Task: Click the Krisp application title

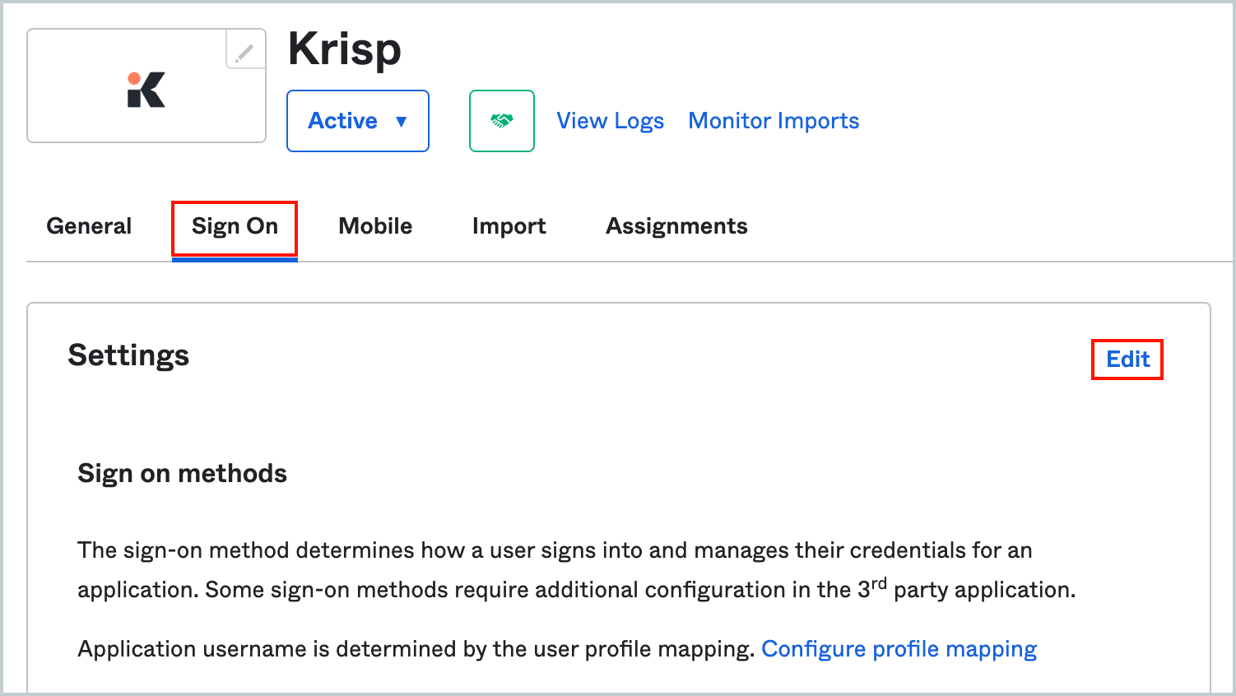Action: [x=345, y=49]
